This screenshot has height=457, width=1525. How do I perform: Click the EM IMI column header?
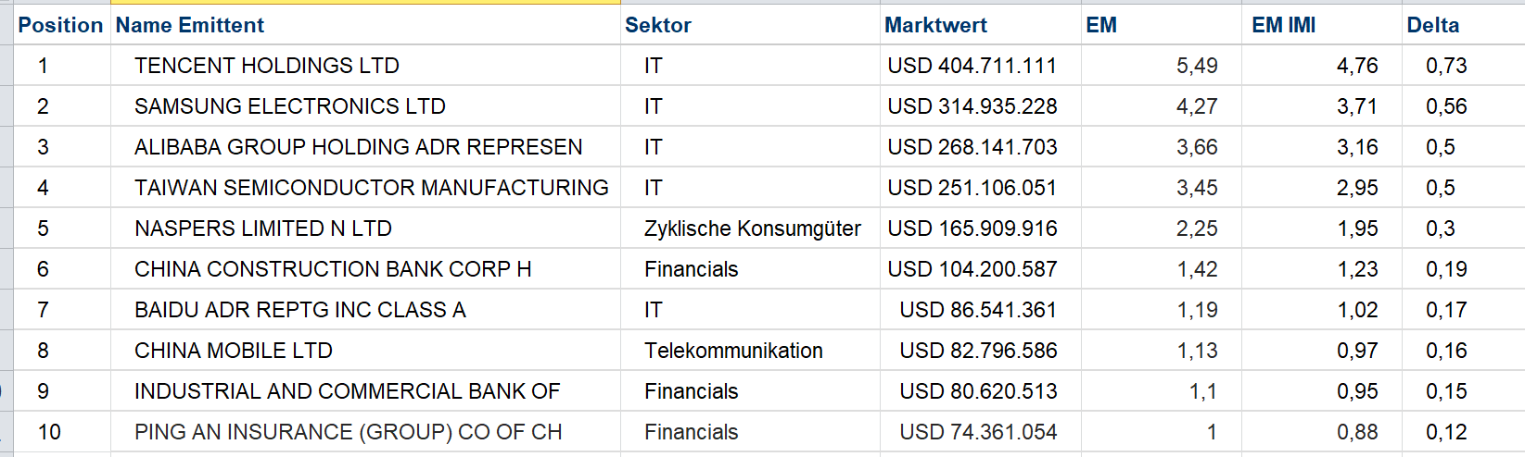pos(1283,25)
